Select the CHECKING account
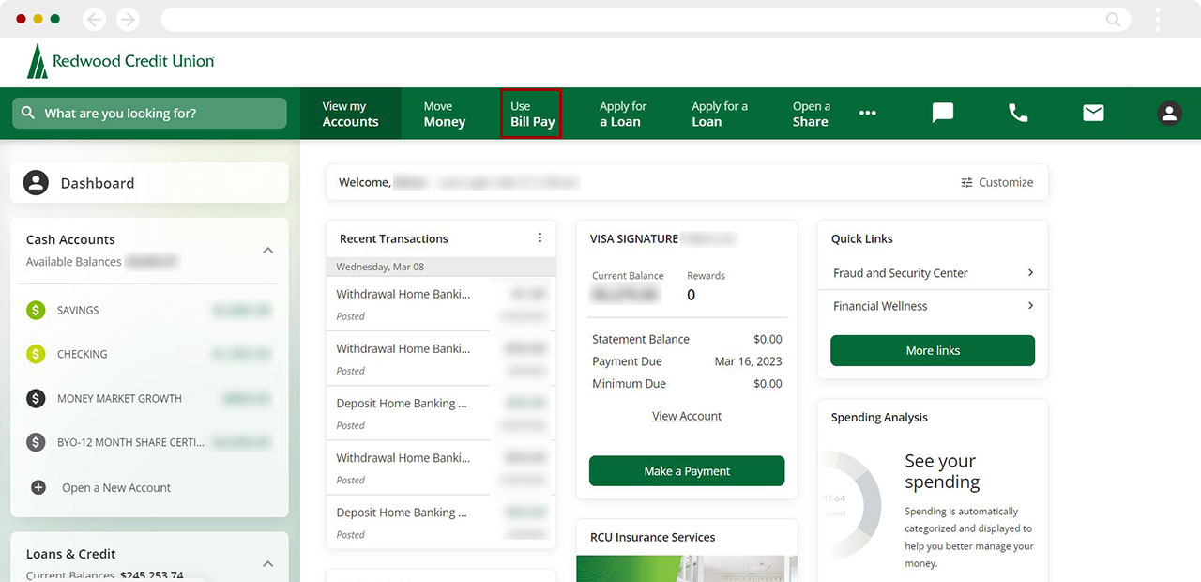 click(149, 354)
